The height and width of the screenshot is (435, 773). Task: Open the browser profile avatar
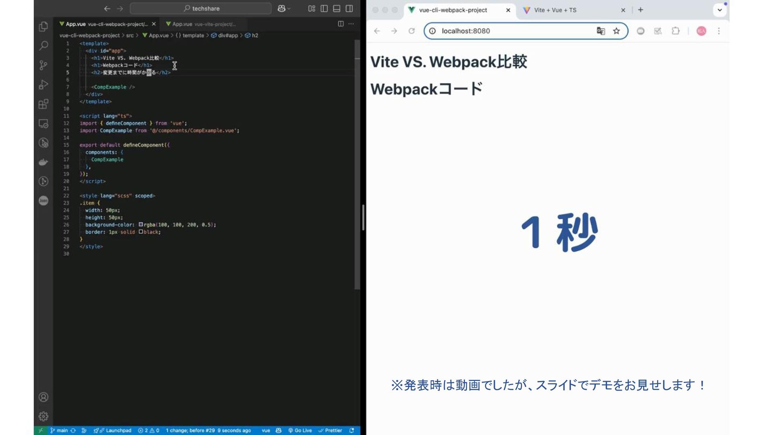(701, 31)
